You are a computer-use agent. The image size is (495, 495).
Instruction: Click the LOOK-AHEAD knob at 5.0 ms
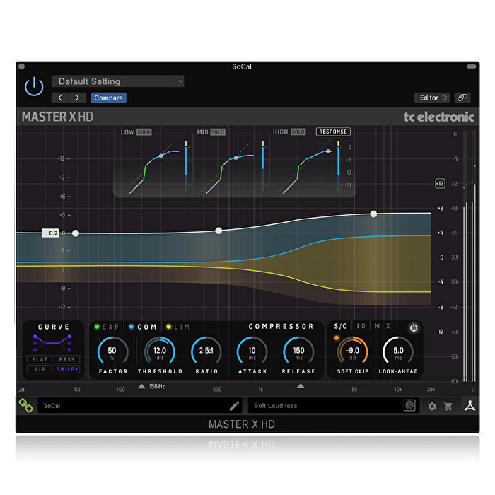398,351
